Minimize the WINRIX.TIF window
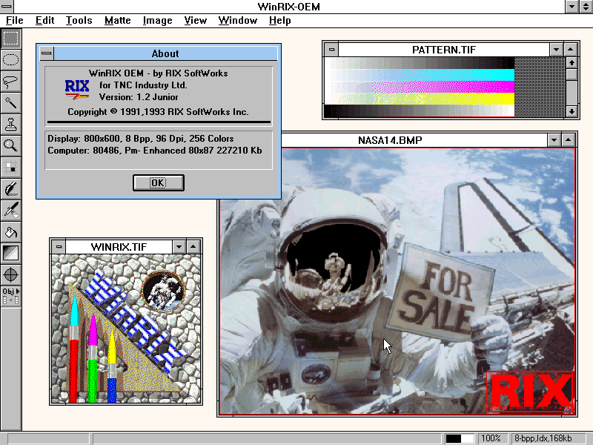Viewport: 593px width, 445px height. (x=179, y=247)
